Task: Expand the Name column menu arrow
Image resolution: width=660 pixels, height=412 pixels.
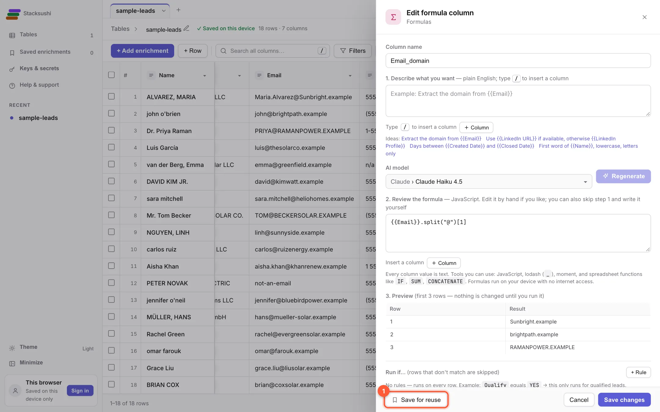Action: pyautogui.click(x=204, y=76)
